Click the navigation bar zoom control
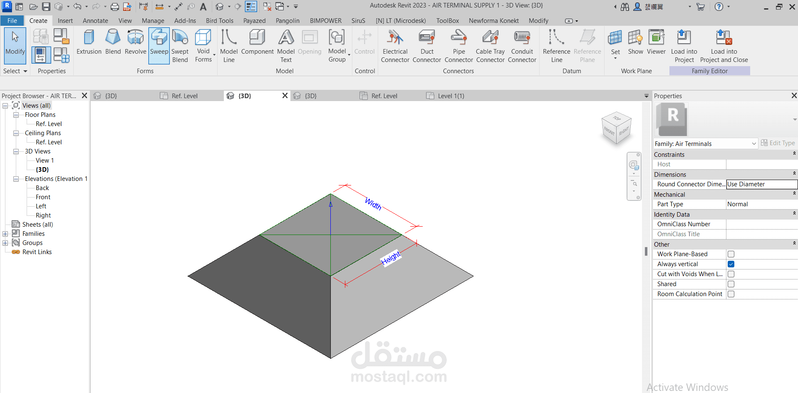This screenshot has width=798, height=393. coord(634,184)
